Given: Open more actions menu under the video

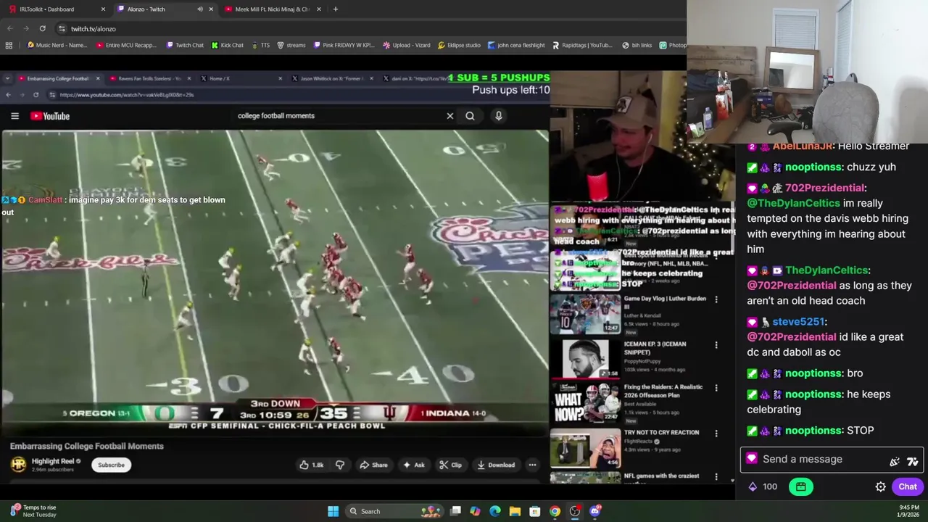Looking at the screenshot, I should [x=532, y=465].
